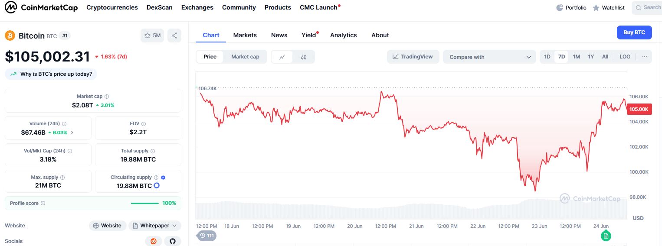Click the Bitcoin coin icon

pyautogui.click(x=10, y=36)
